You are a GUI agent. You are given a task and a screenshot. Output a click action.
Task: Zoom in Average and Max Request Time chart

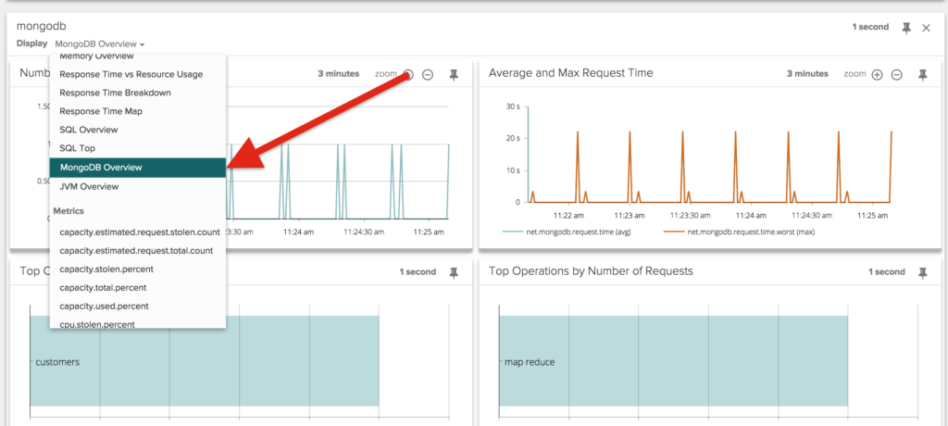pyautogui.click(x=877, y=74)
